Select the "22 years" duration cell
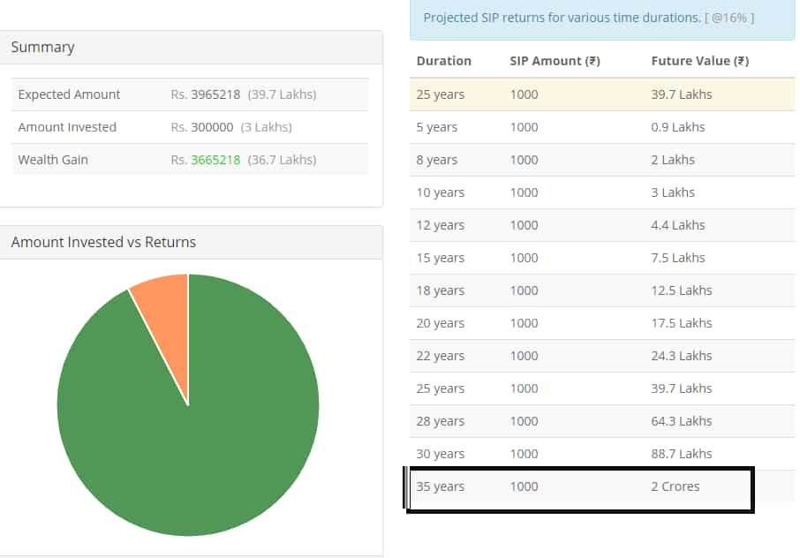The width and height of the screenshot is (800, 558). (441, 356)
